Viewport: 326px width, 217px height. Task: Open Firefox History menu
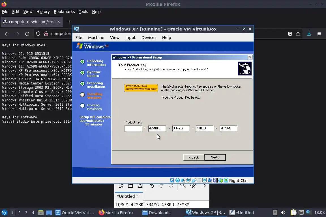point(43,12)
